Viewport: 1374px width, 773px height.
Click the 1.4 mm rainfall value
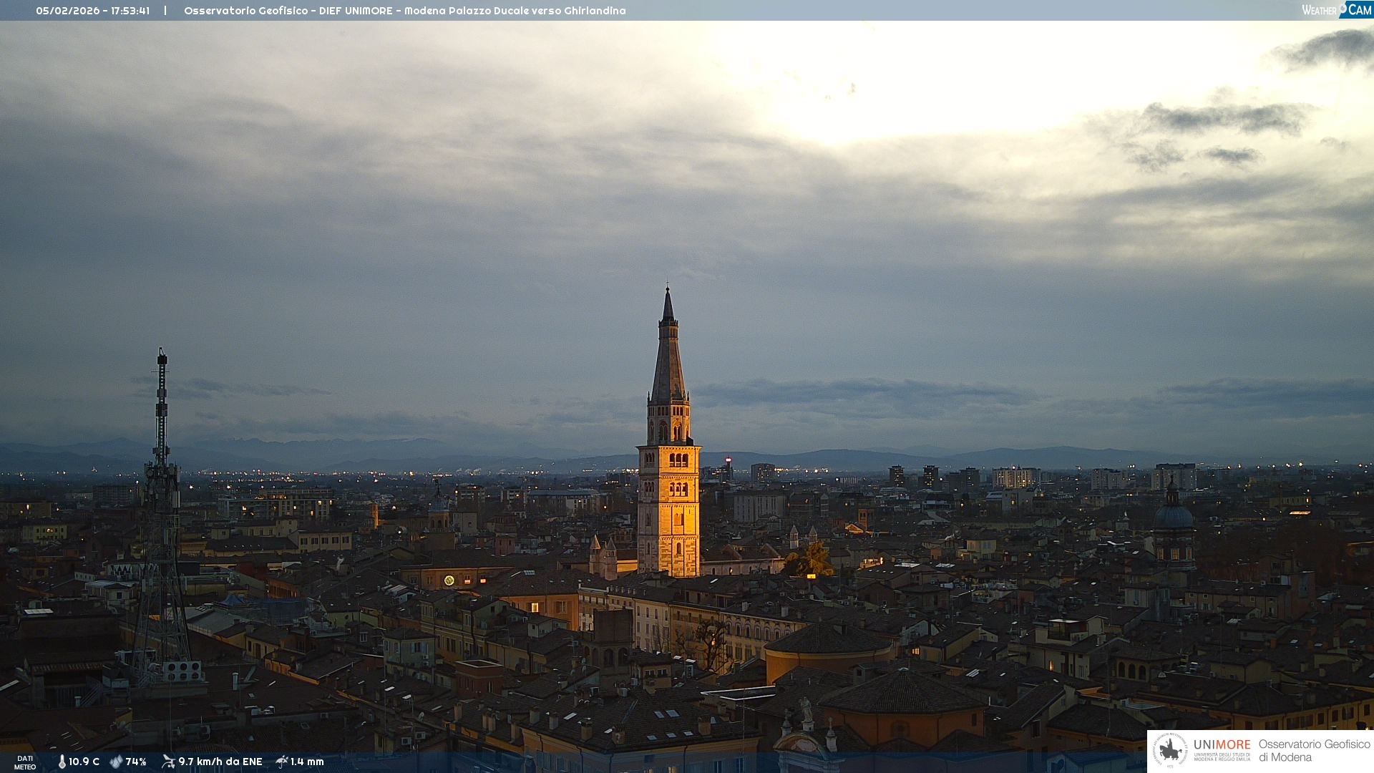tap(307, 762)
